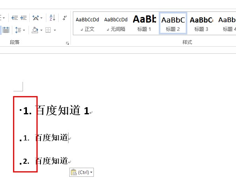Click the Distributed alignment icon
This screenshot has width=236, height=195.
[6, 30]
